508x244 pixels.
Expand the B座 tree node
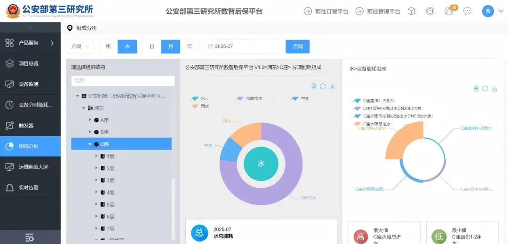[90, 132]
